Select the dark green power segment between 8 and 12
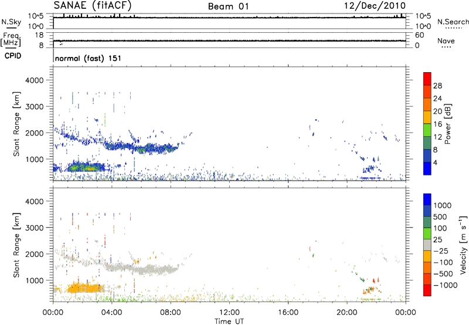 point(427,143)
